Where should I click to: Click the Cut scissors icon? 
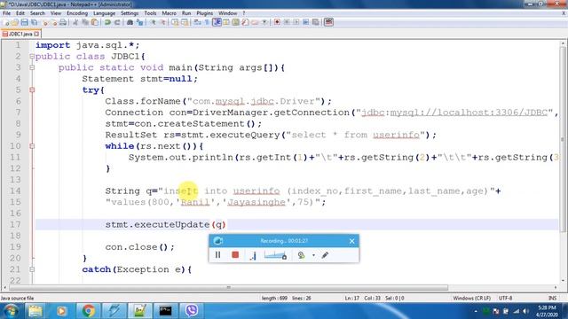(x=75, y=22)
